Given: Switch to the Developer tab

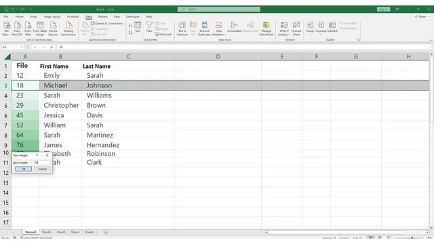Looking at the screenshot, I should pyautogui.click(x=133, y=16).
